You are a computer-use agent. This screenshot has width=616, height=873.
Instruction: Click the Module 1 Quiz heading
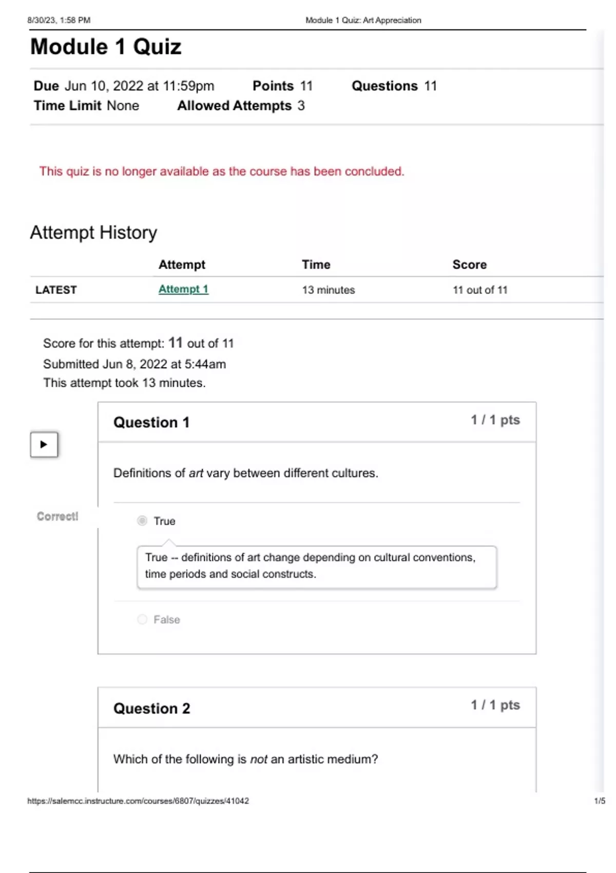point(106,47)
